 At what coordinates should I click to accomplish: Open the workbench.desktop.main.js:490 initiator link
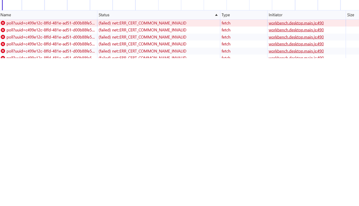(x=296, y=23)
